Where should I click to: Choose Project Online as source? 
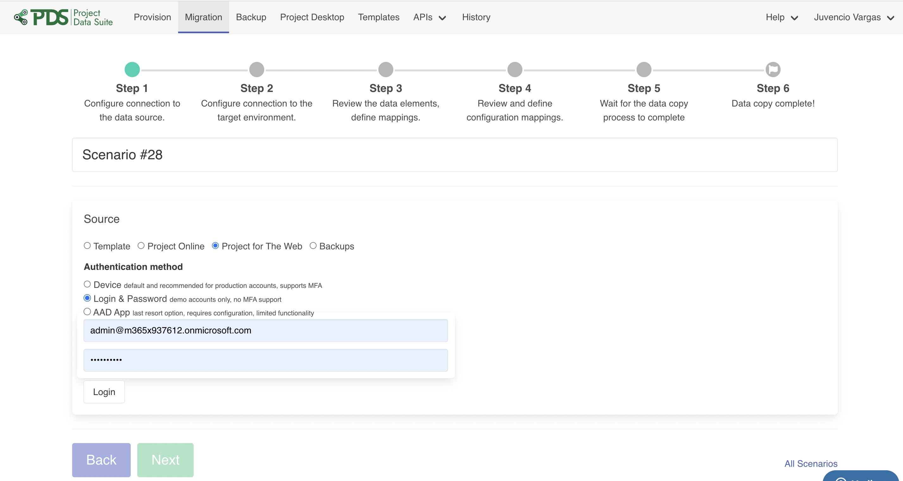point(141,246)
